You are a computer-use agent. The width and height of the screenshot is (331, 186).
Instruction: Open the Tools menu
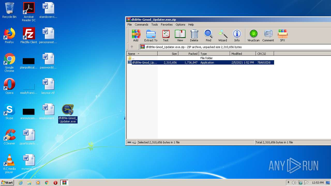coord(155,25)
